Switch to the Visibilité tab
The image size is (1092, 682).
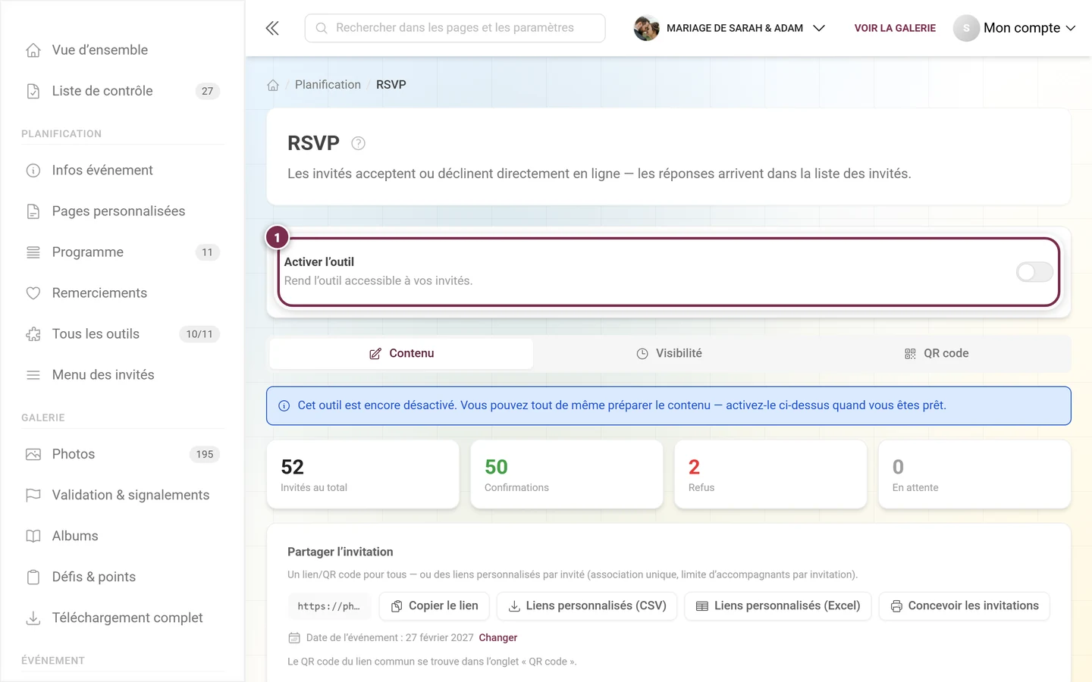coord(669,353)
